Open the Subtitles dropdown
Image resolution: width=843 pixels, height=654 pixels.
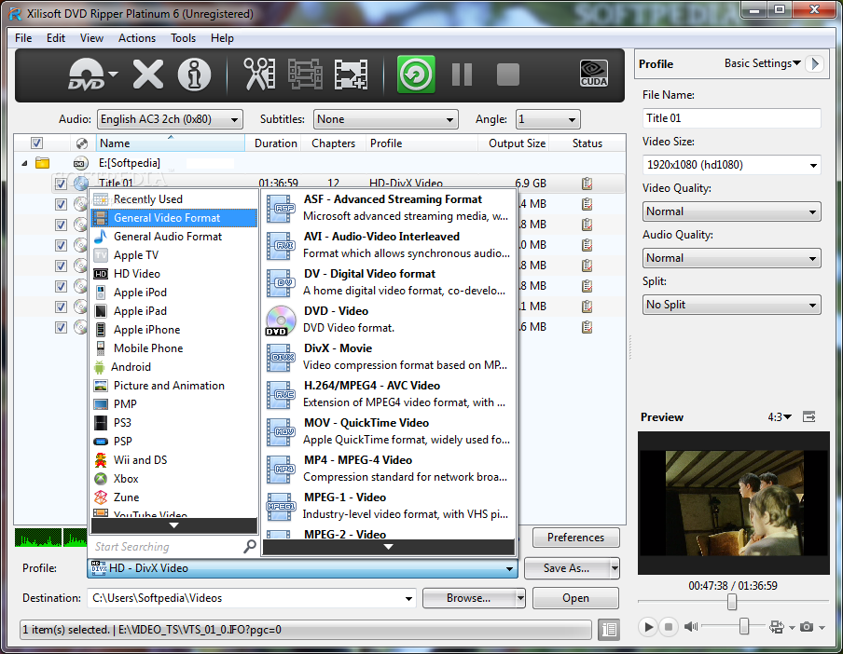coord(385,119)
